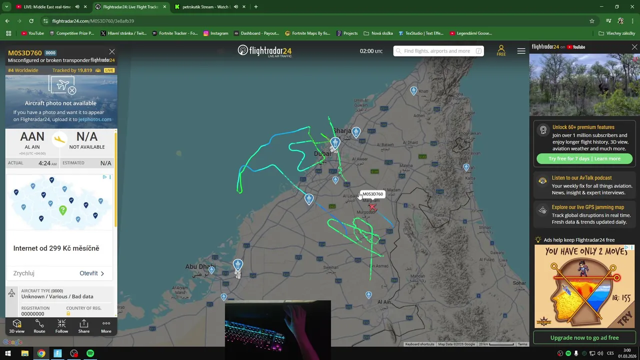Open the Všechny záložky folder

coord(617,33)
